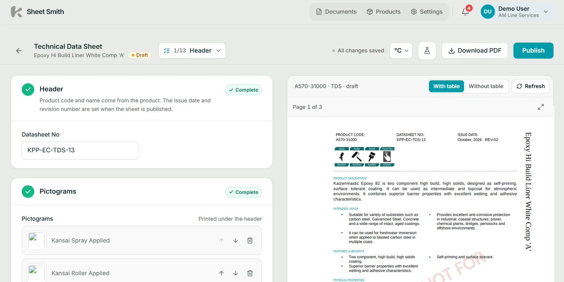Move Kansai Roller Applied pictogram down
The width and height of the screenshot is (564, 282).
[x=235, y=273]
